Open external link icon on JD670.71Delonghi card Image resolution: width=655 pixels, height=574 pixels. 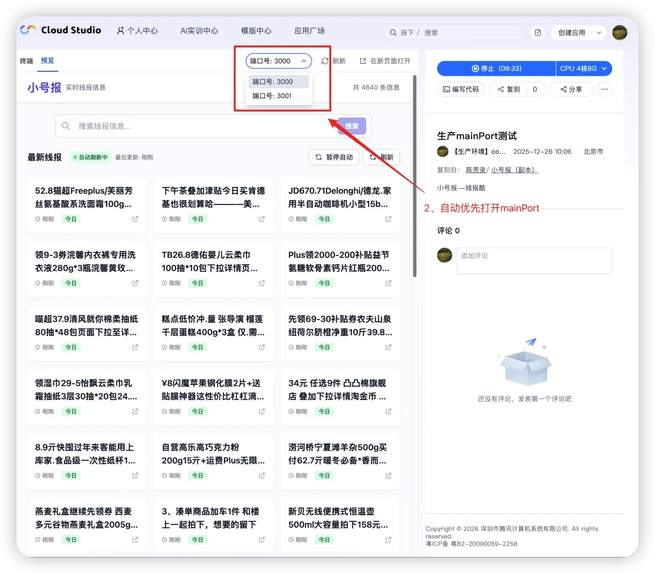(x=388, y=219)
